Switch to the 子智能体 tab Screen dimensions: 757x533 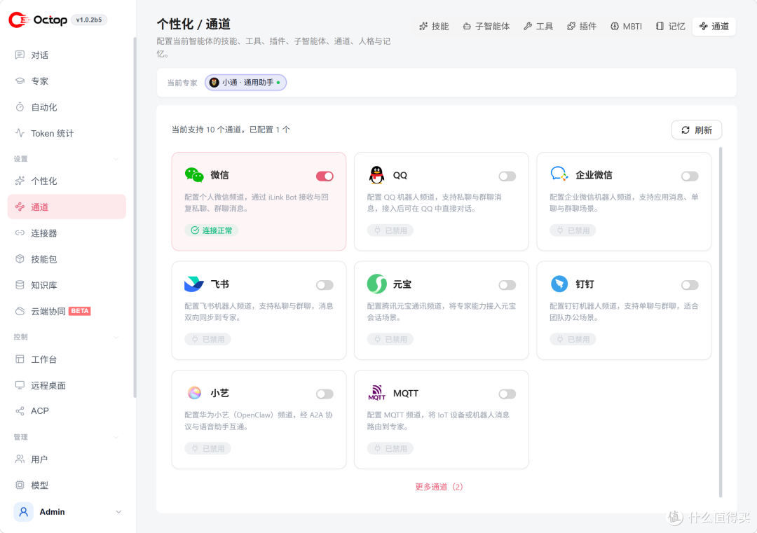pyautogui.click(x=486, y=27)
